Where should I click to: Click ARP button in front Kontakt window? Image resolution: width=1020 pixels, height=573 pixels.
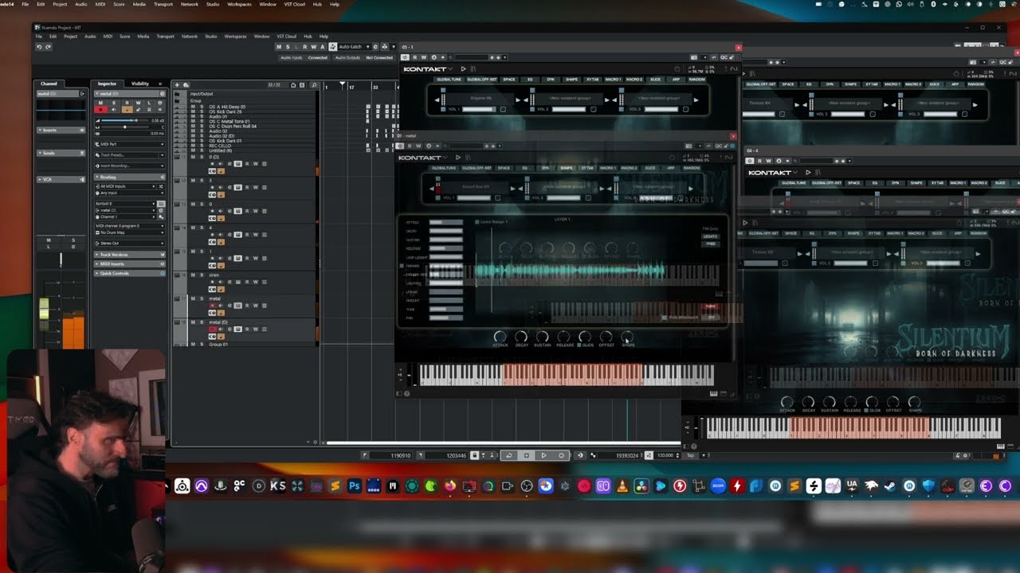point(670,168)
